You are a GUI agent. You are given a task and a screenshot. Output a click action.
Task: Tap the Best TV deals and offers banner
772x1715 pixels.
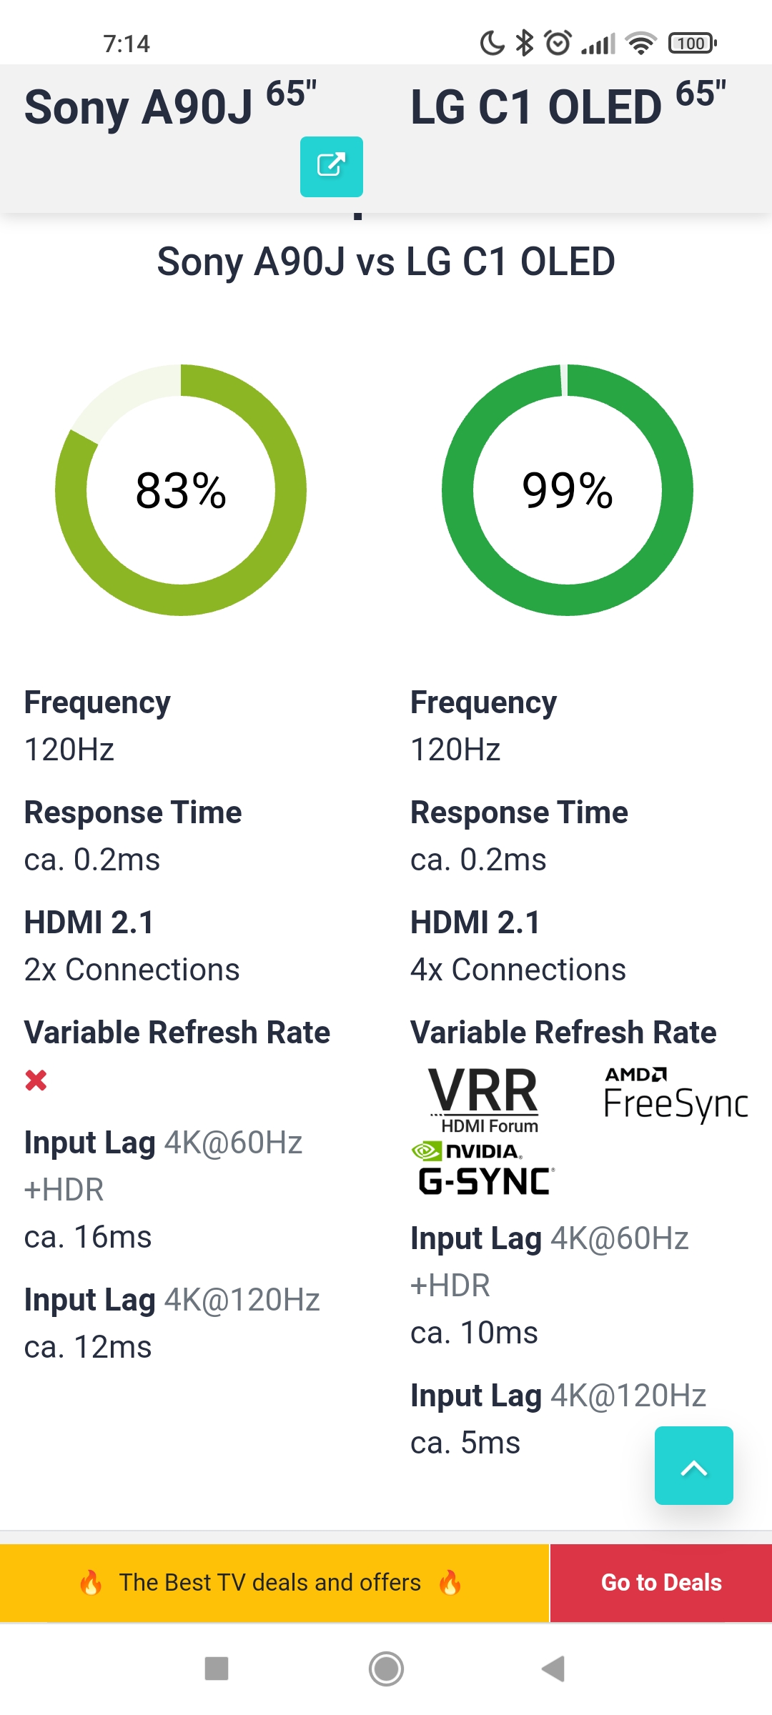pos(272,1582)
